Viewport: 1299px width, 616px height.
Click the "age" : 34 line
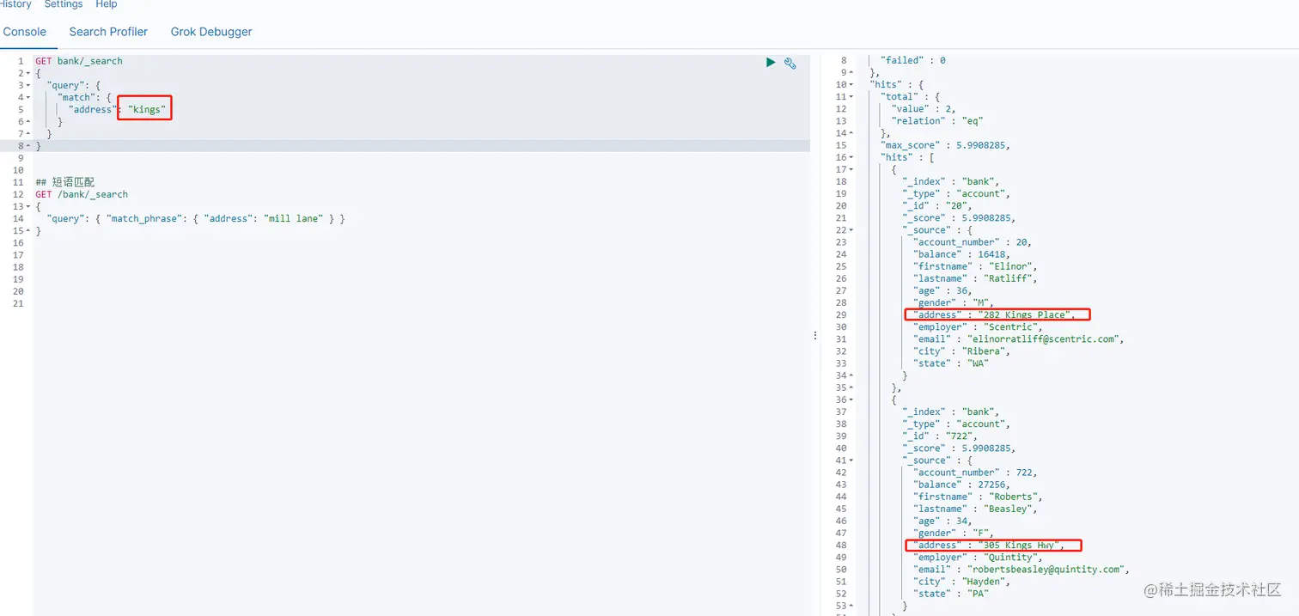(942, 521)
